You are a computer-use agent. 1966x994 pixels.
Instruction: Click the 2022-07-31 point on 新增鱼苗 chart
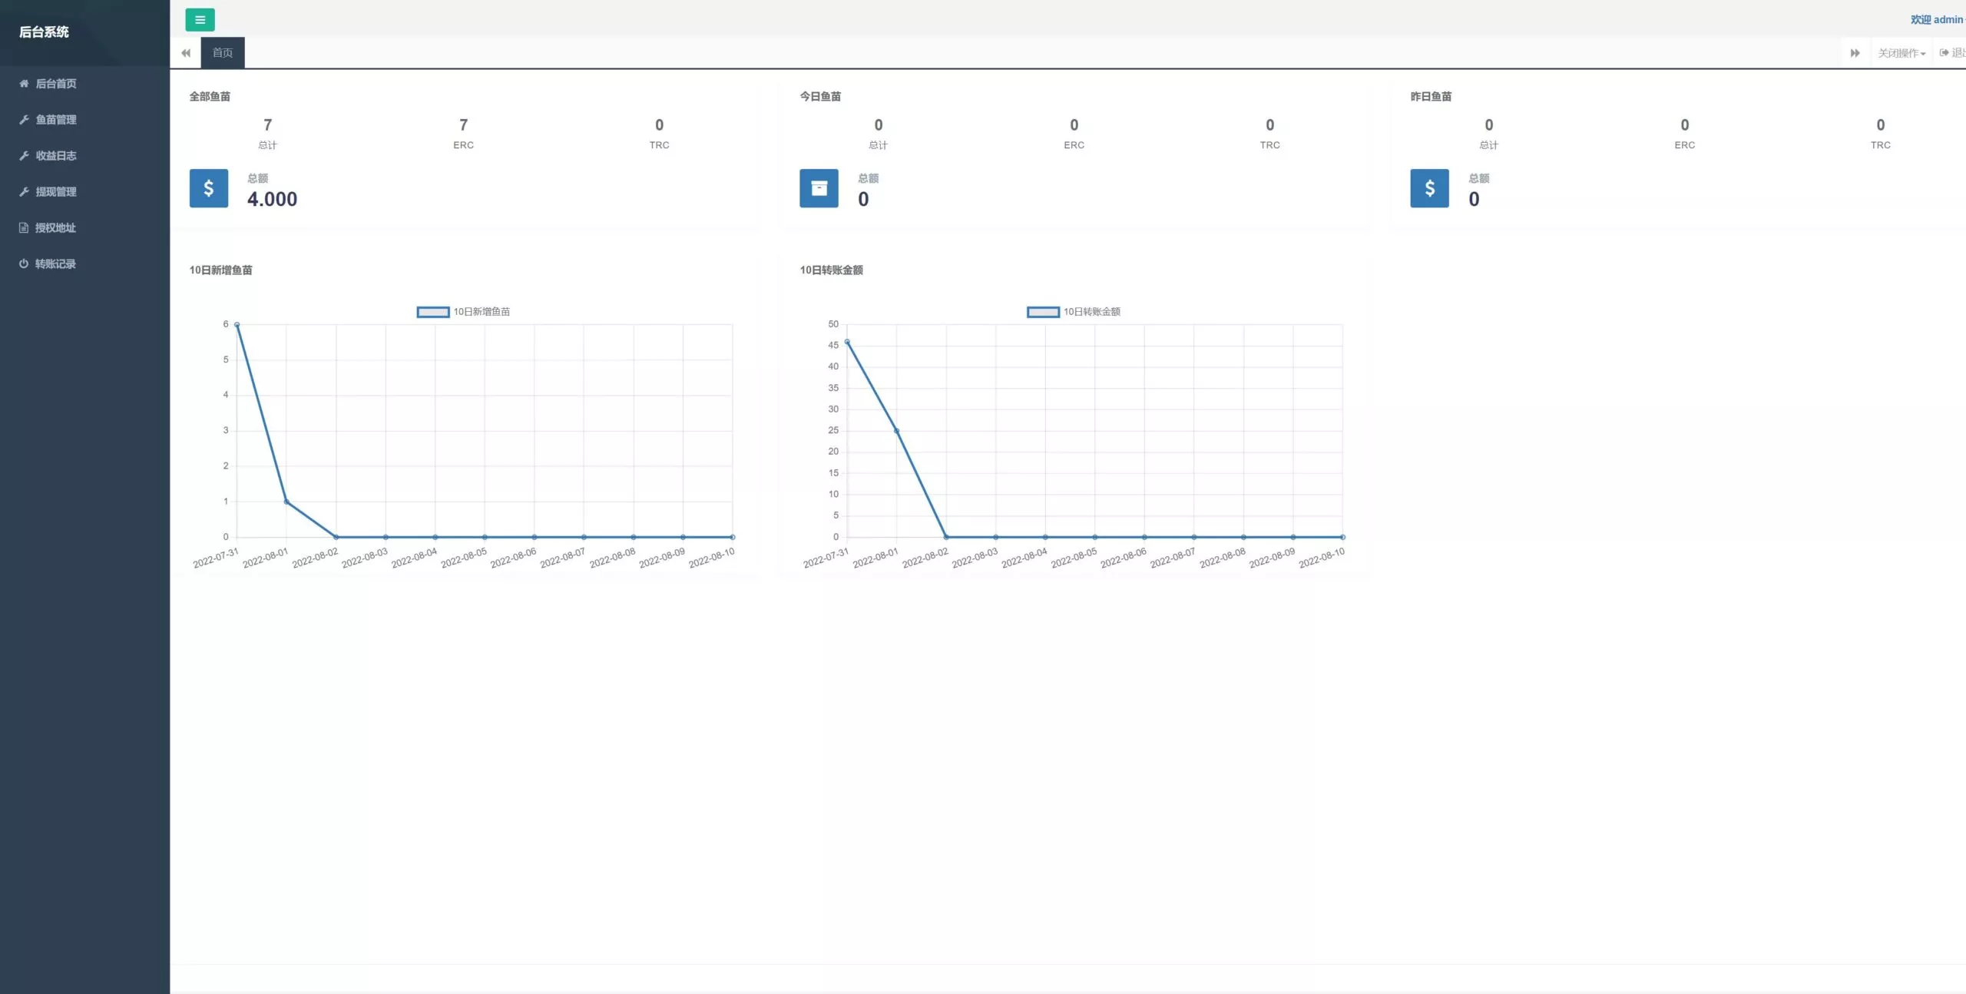(x=237, y=325)
